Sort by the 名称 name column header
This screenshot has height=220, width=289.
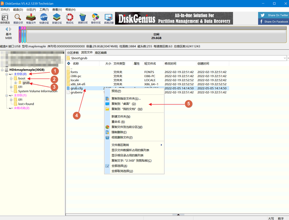[x=76, y=63]
